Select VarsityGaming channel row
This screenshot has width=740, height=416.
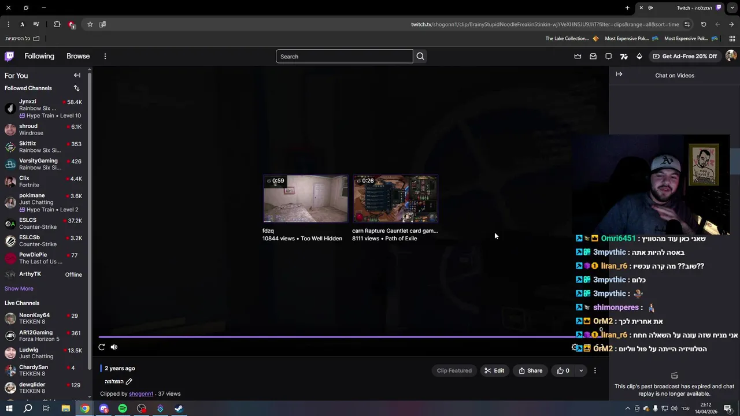point(43,164)
